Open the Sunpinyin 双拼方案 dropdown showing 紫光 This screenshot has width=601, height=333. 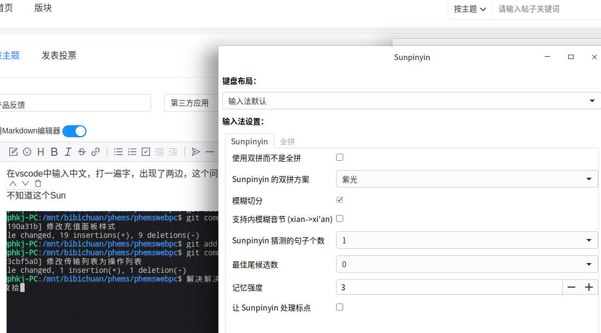pyautogui.click(x=467, y=179)
